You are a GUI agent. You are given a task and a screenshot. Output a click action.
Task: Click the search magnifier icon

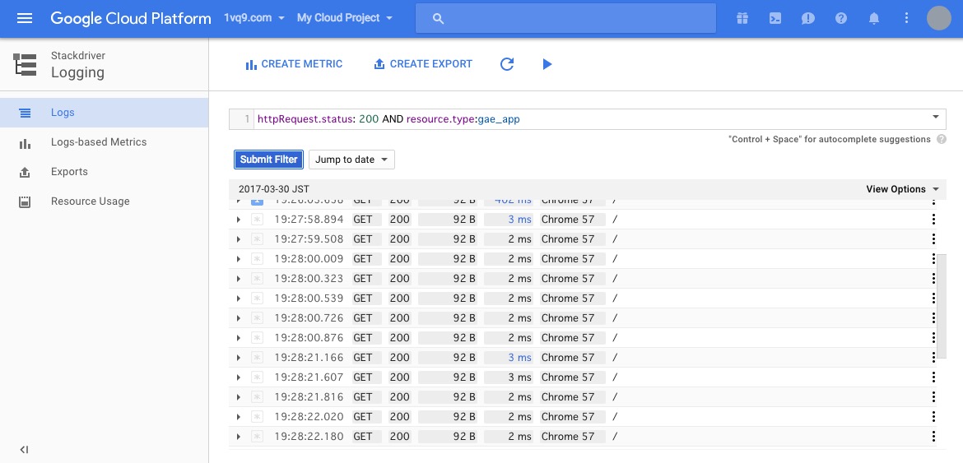pyautogui.click(x=438, y=19)
